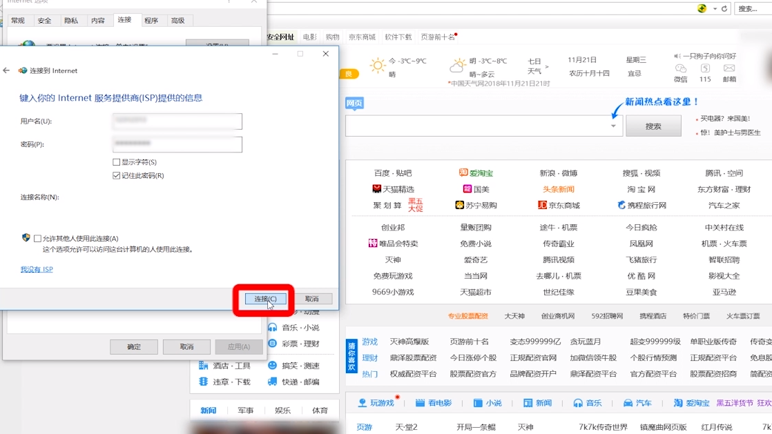Viewport: 772px width, 434px height.
Task: Click 取消 in the Internet Options dialog
Action: 186,346
